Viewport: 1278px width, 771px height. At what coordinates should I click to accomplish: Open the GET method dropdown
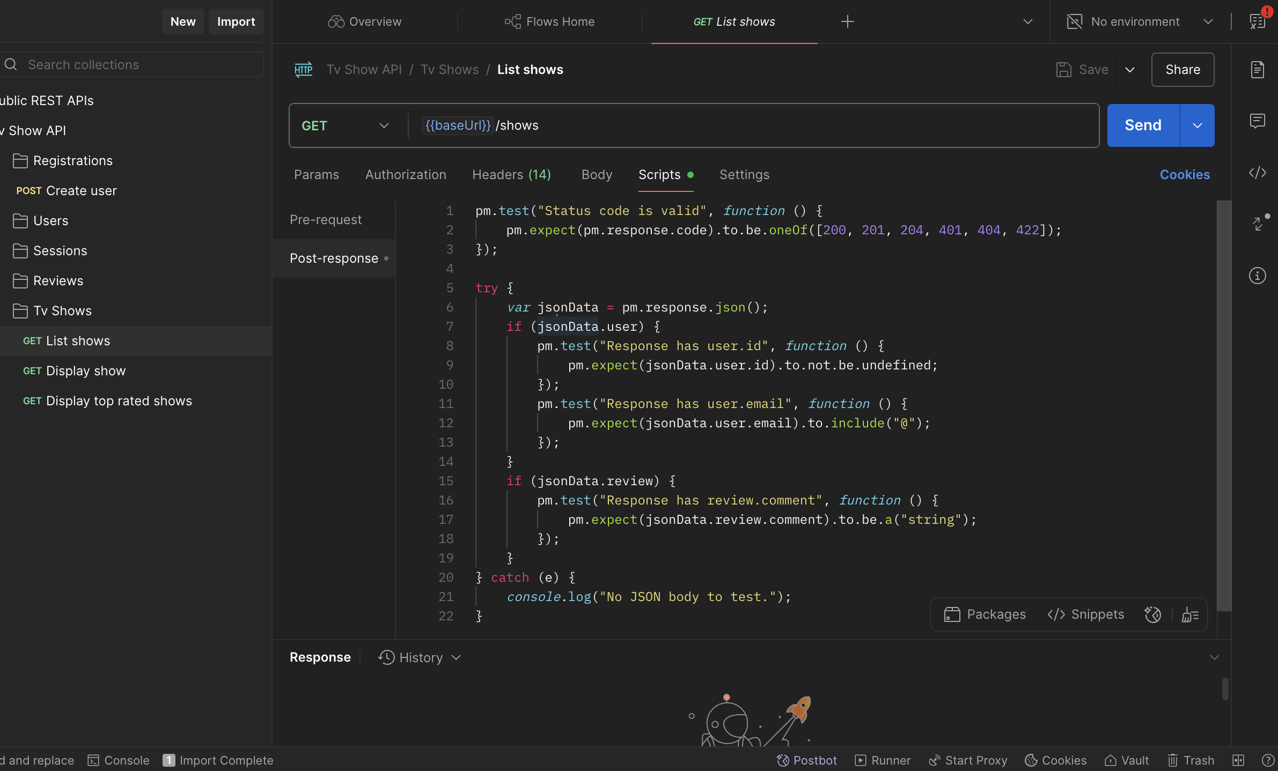point(346,125)
